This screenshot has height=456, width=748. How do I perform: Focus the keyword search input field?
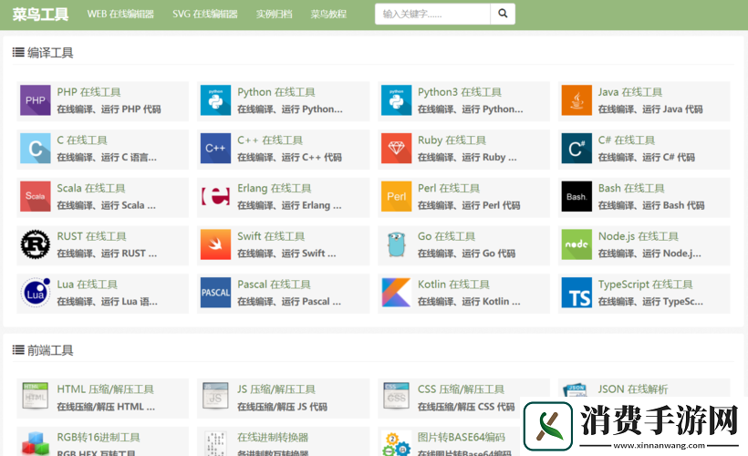click(432, 14)
